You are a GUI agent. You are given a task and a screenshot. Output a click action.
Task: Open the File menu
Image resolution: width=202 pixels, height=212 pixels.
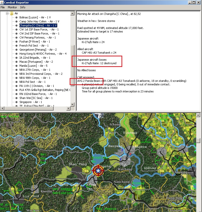coord(3,7)
